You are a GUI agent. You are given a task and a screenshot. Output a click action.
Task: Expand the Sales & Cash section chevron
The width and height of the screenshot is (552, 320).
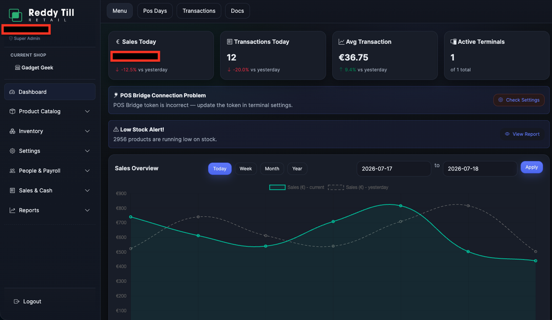pos(87,190)
